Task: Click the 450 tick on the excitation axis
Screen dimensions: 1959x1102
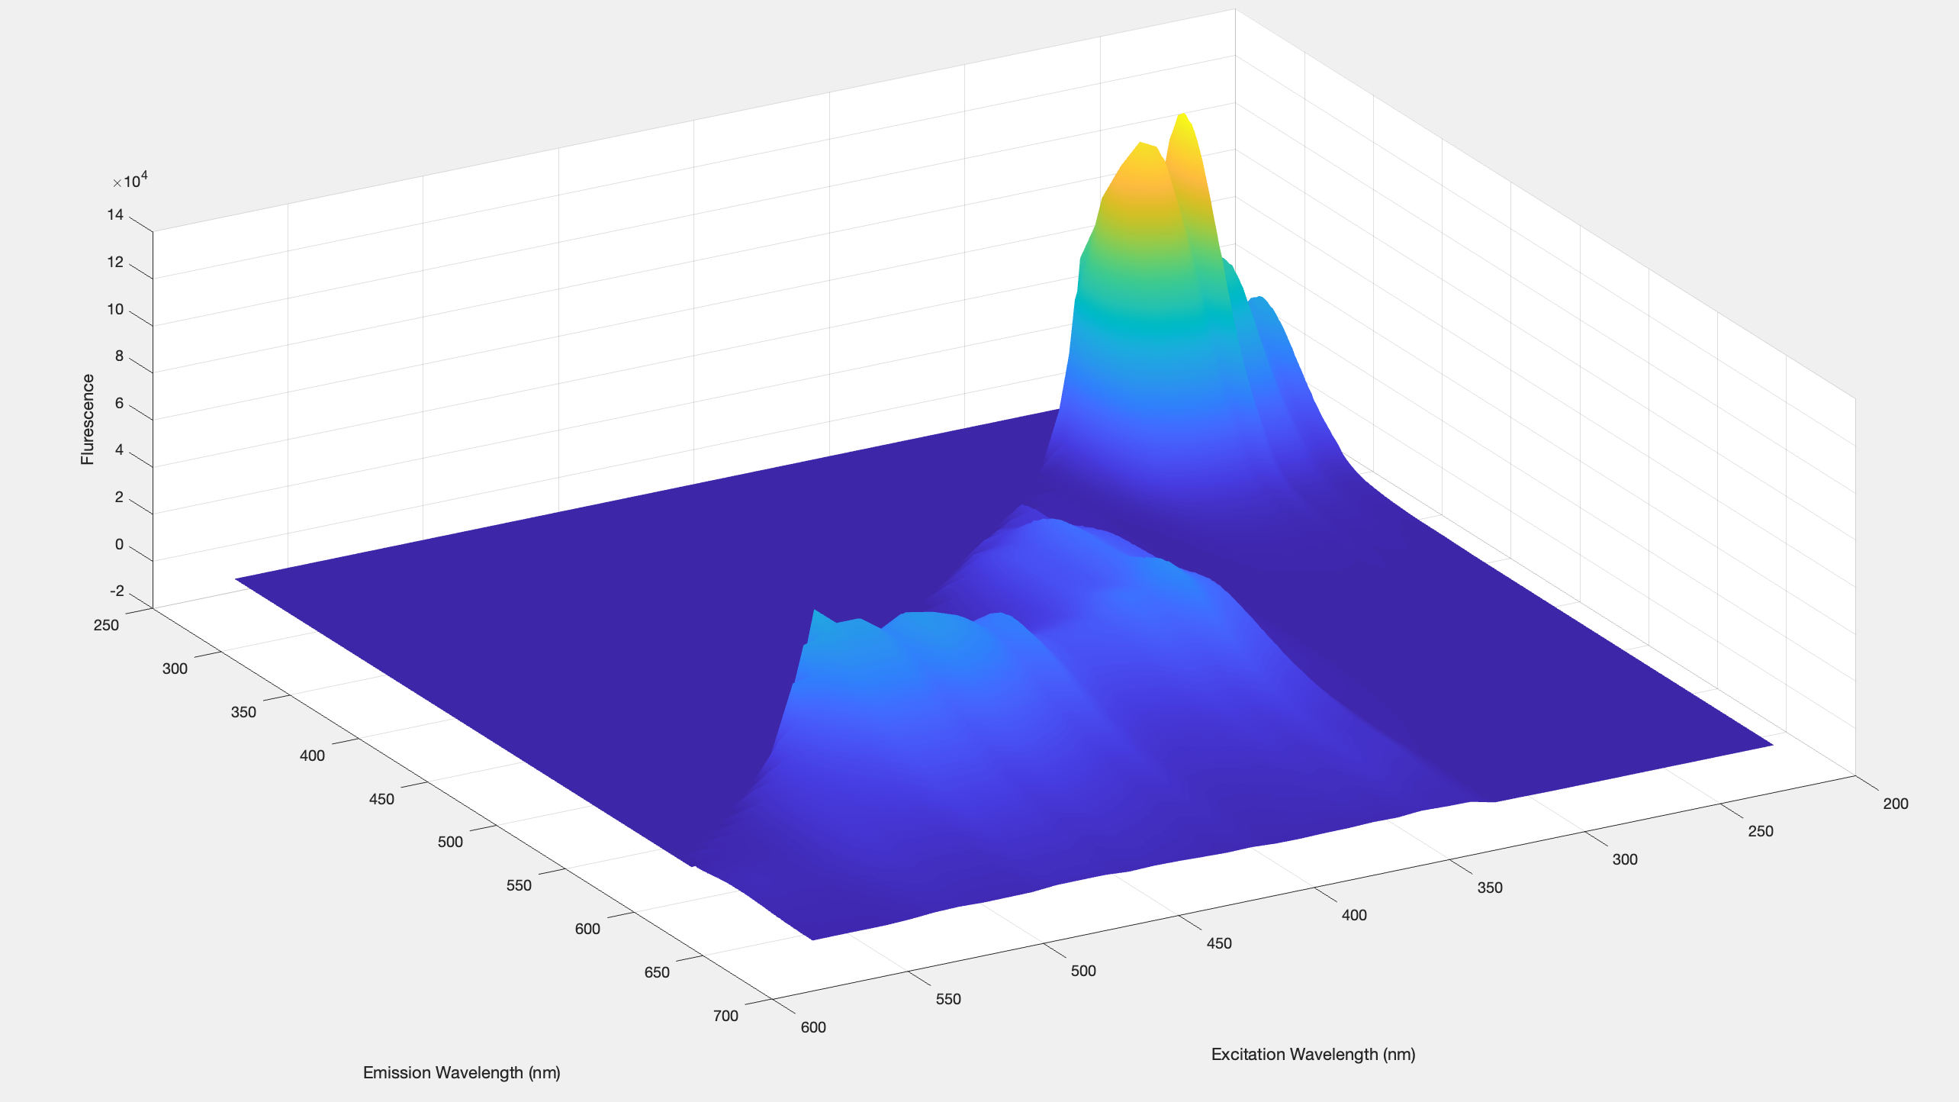Action: (x=1219, y=943)
